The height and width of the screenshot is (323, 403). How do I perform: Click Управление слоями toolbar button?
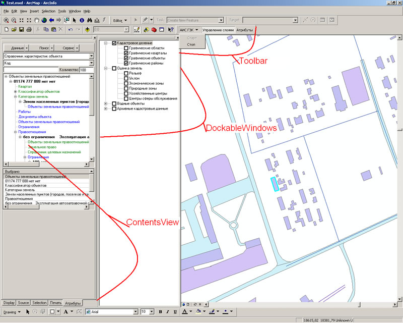(x=218, y=30)
